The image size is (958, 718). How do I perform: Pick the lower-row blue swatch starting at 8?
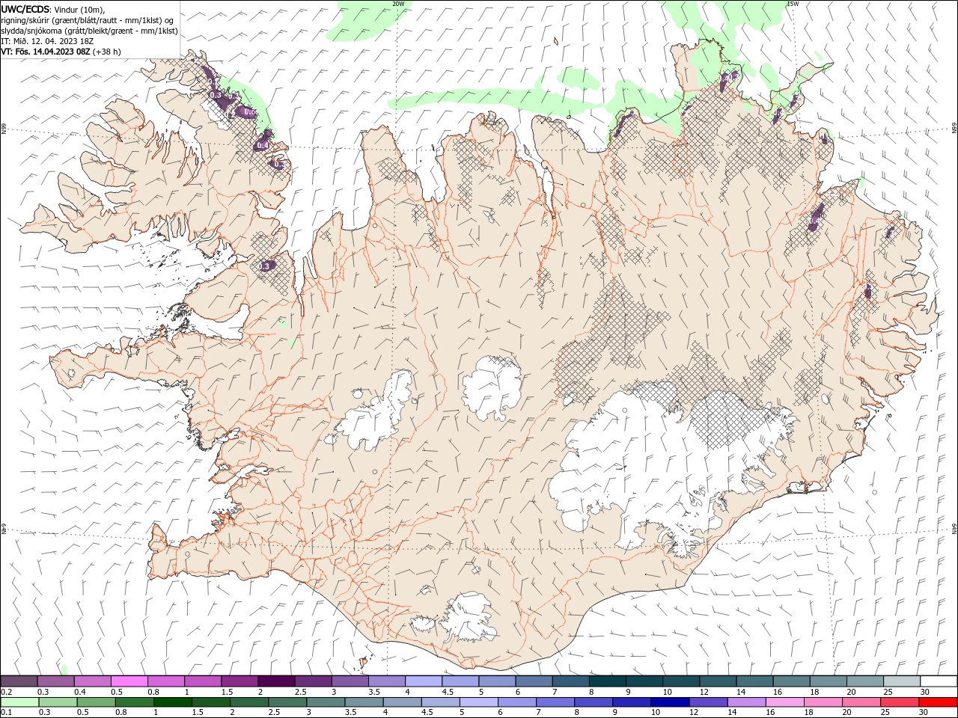(x=593, y=702)
